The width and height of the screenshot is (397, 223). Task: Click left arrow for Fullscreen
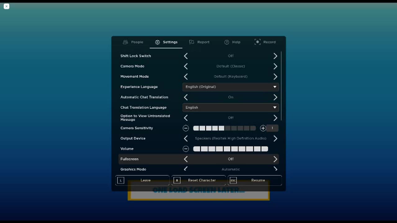coord(186,159)
